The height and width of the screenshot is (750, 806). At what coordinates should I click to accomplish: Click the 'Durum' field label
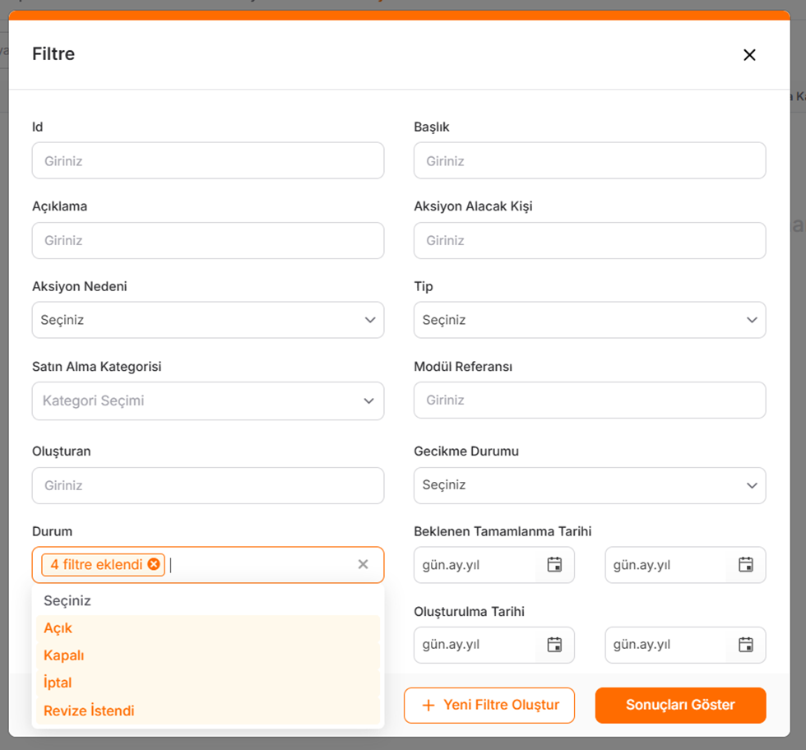click(52, 531)
